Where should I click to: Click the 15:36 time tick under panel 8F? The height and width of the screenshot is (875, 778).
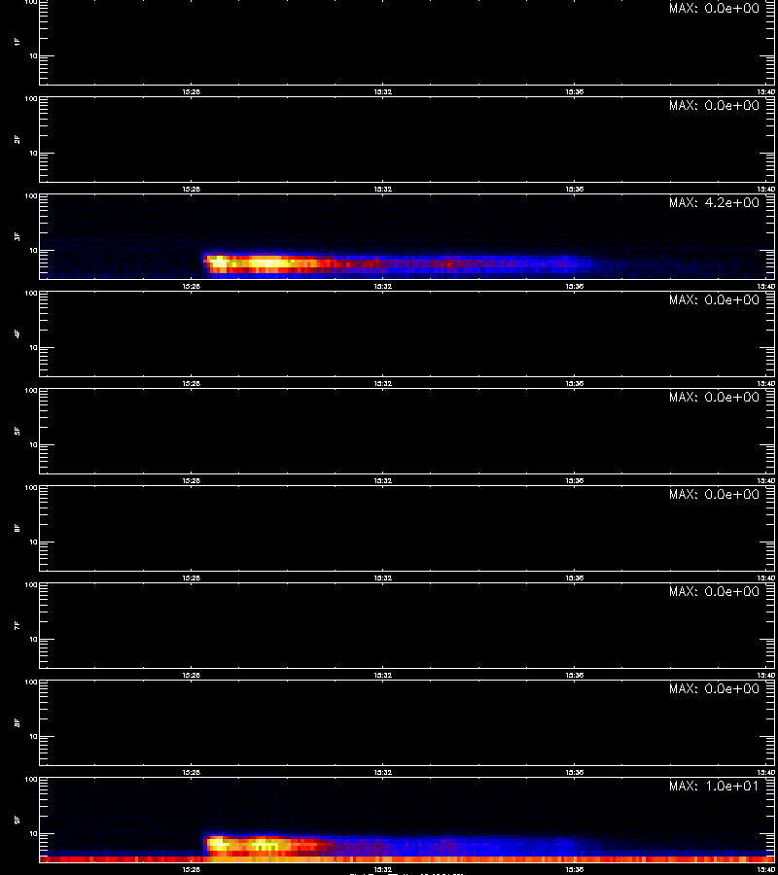575,772
